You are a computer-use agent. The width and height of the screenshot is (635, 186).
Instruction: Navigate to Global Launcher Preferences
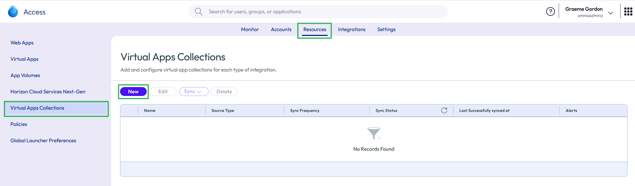coord(43,140)
